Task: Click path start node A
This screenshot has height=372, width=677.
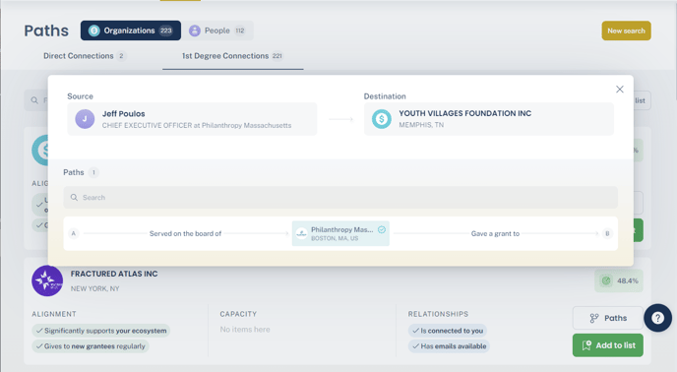Action: click(74, 234)
